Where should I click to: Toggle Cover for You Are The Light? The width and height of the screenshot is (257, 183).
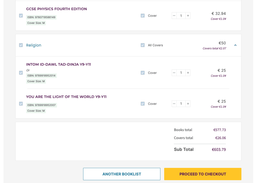[x=143, y=104]
